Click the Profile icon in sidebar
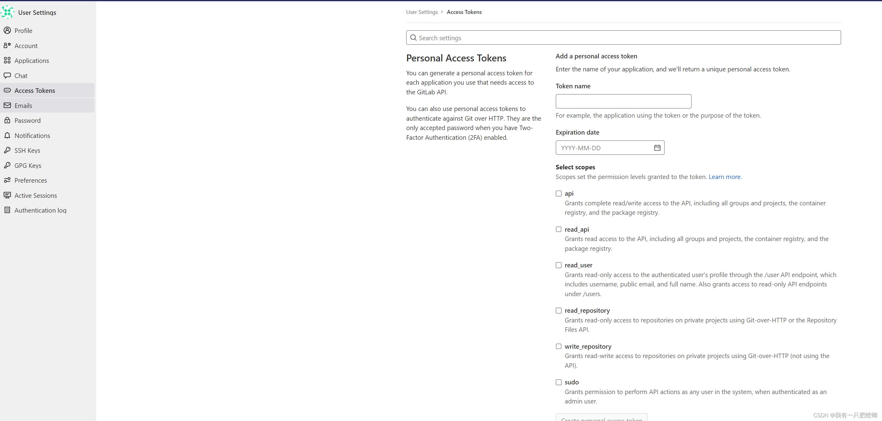The width and height of the screenshot is (882, 421). (7, 30)
